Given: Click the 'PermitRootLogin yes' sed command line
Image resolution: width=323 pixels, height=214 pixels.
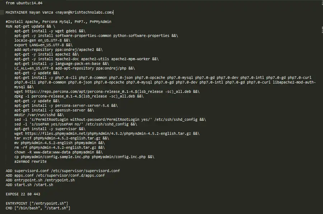Looking at the screenshot, I should point(110,120).
